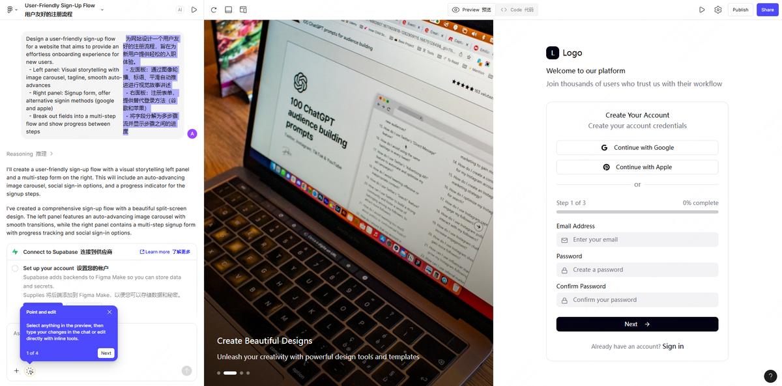This screenshot has height=386, width=782.
Task: Select the last carousel dot indicator
Action: coord(248,373)
